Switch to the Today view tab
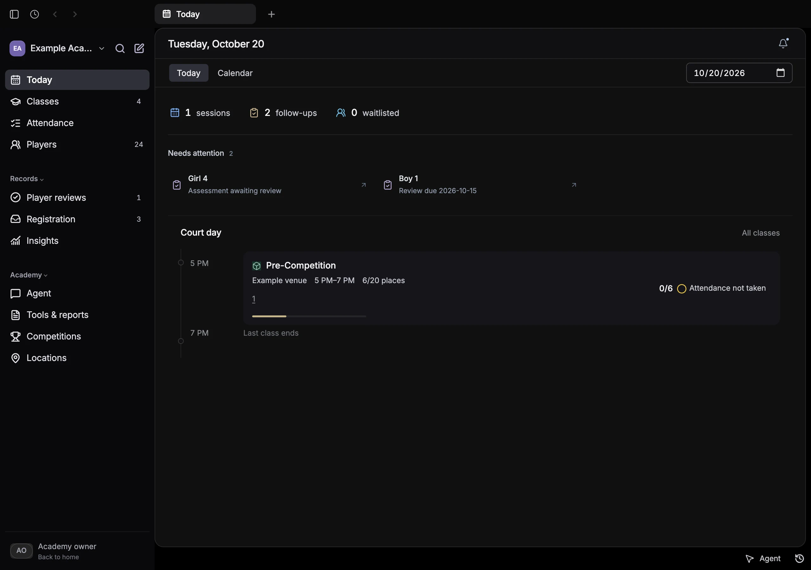The width and height of the screenshot is (811, 570). [188, 73]
